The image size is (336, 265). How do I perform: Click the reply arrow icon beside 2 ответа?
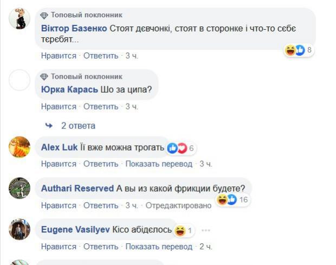(x=49, y=126)
